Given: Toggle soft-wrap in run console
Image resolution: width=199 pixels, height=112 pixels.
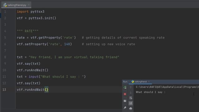Looking at the screenshot, I should tap(131, 98).
